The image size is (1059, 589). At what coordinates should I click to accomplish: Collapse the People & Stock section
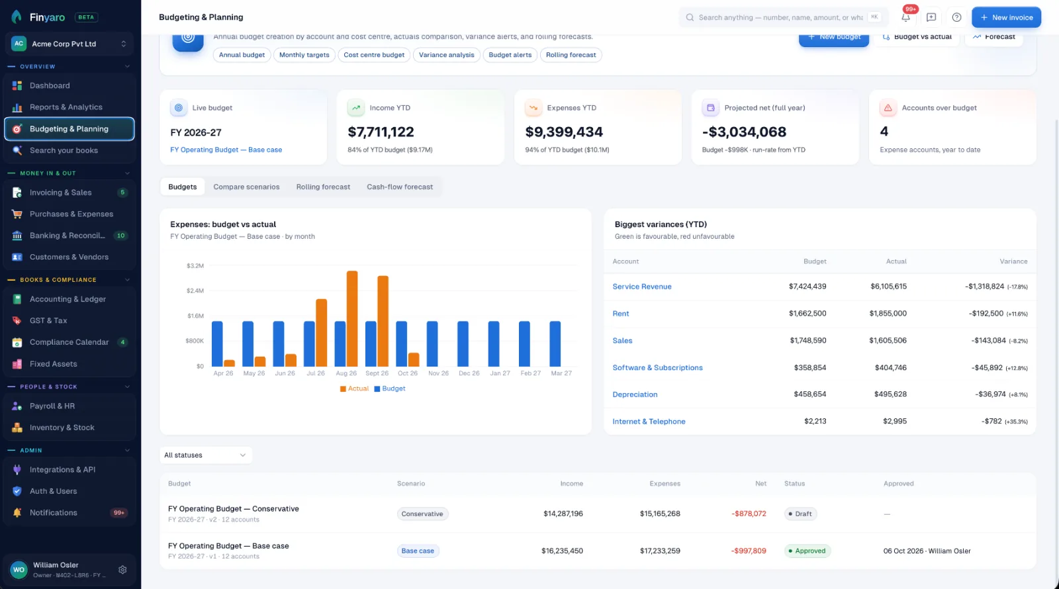tap(127, 386)
